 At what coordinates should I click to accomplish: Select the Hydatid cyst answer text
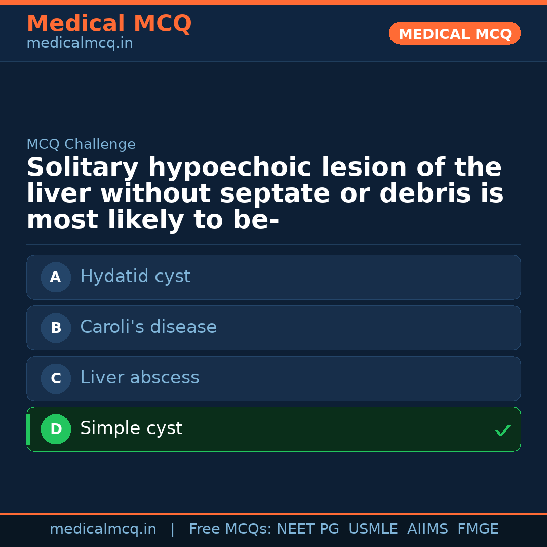(135, 277)
